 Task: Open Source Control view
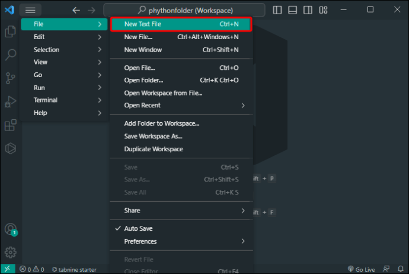(x=11, y=78)
